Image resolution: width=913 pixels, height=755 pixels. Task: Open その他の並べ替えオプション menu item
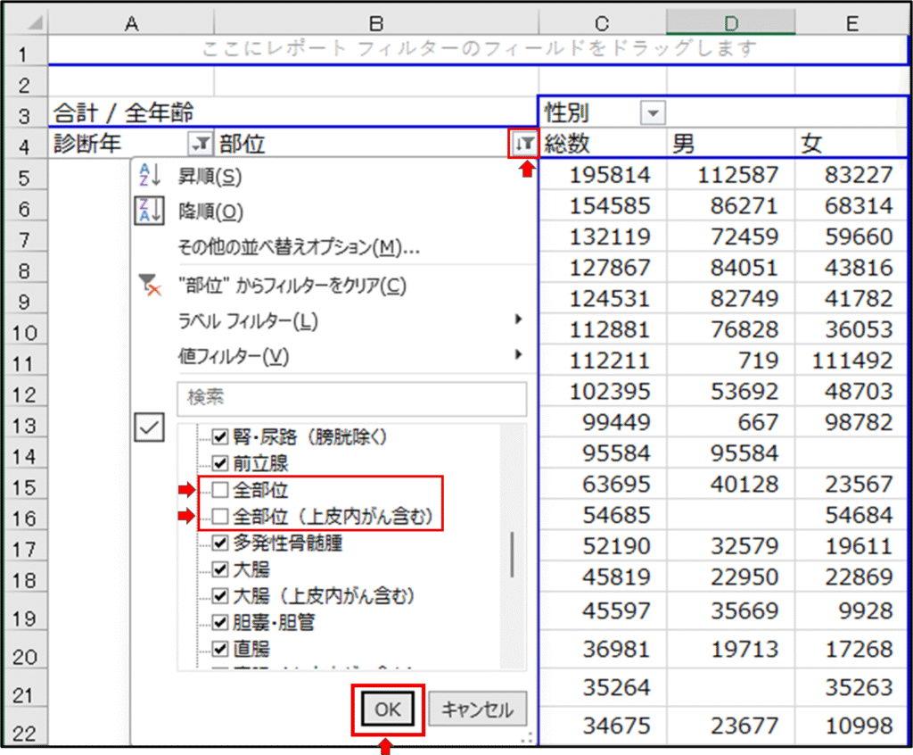tap(299, 247)
